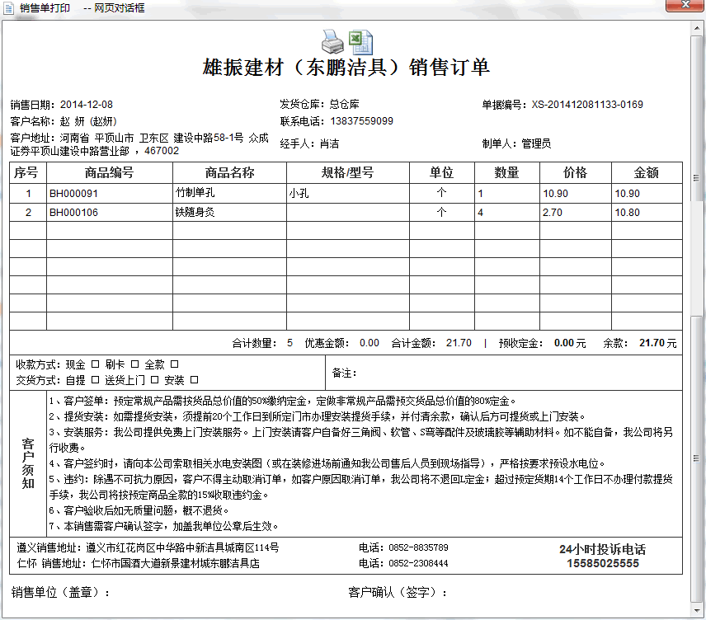Screen dimensions: 706x620
Task: Click clause 1 about 客户签单
Action: point(282,401)
